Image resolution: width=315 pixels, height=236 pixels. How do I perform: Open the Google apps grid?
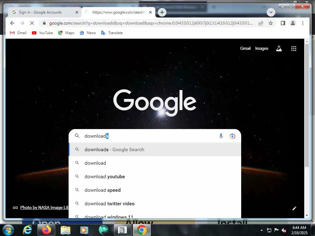[294, 48]
